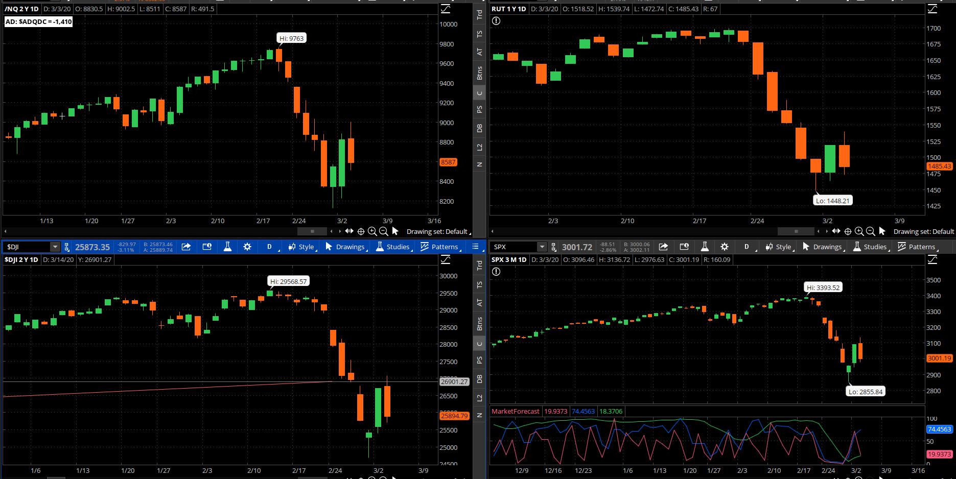Click the share icon in the SPX toolbar
The height and width of the screenshot is (479, 956).
663,247
